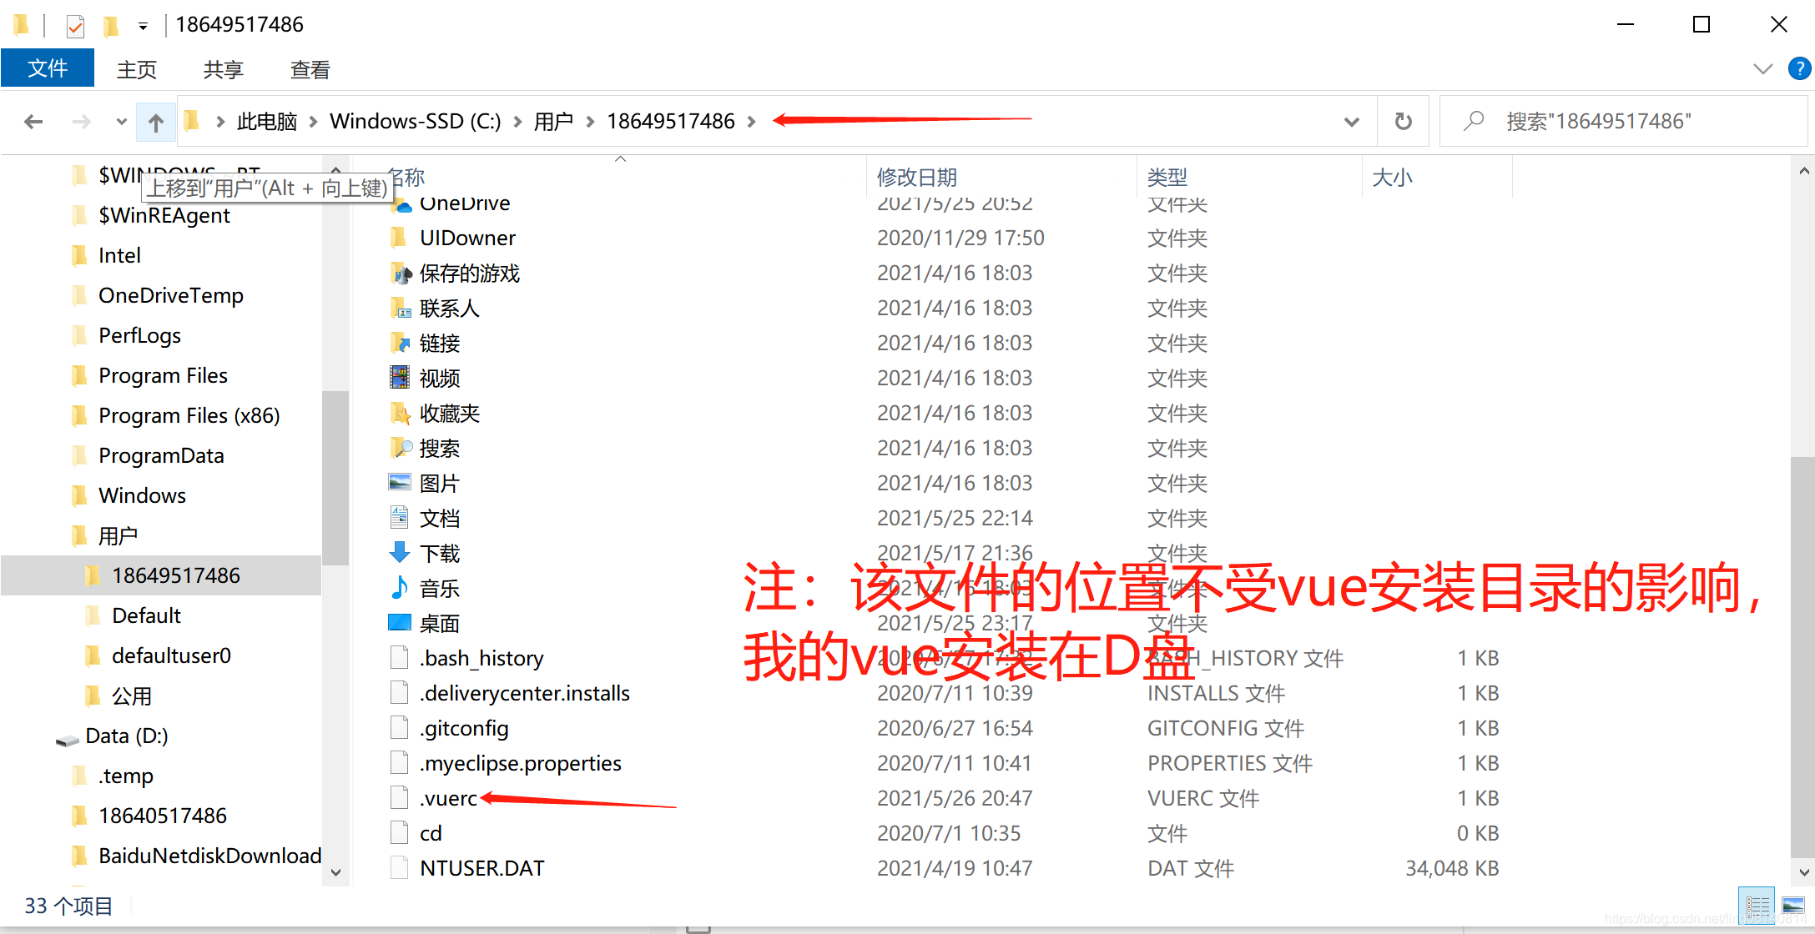Select Program Files in the navigation tree
Image resolution: width=1815 pixels, height=934 pixels.
(x=163, y=375)
